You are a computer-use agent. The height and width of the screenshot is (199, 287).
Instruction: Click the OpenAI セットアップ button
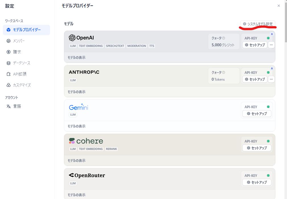[255, 45]
